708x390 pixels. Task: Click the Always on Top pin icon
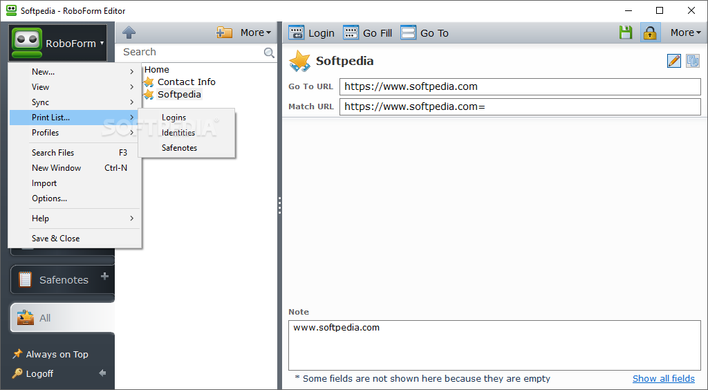[x=17, y=354]
